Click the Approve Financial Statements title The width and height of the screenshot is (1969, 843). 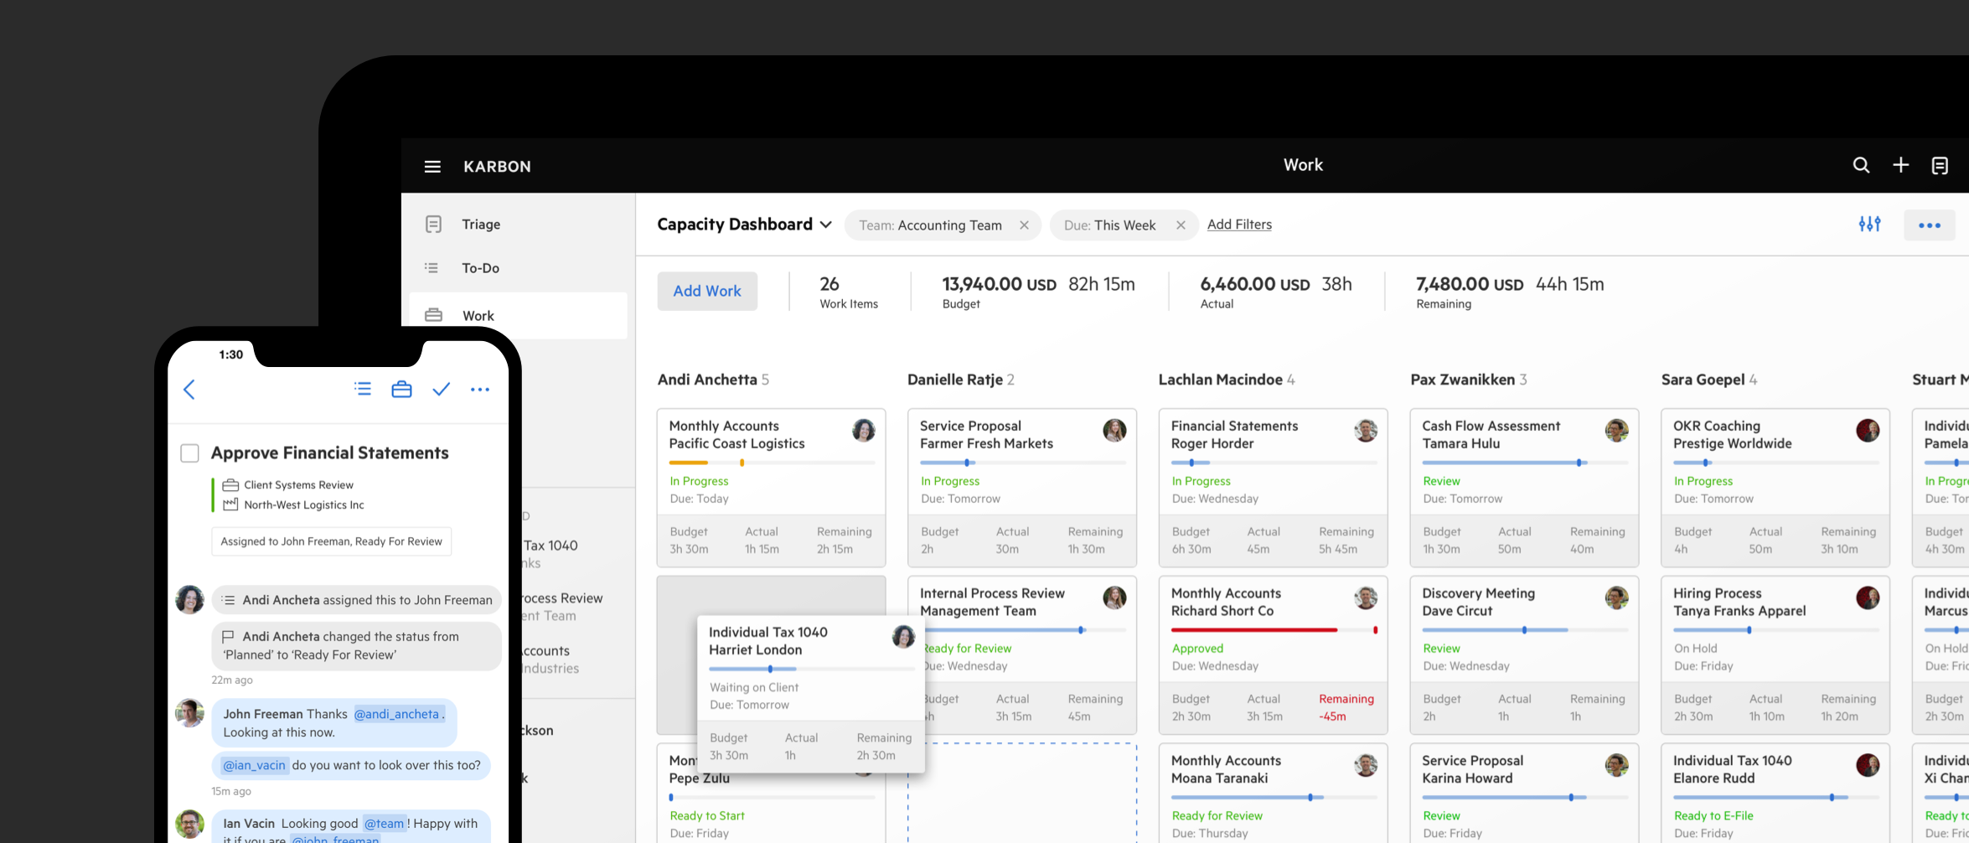coord(330,453)
